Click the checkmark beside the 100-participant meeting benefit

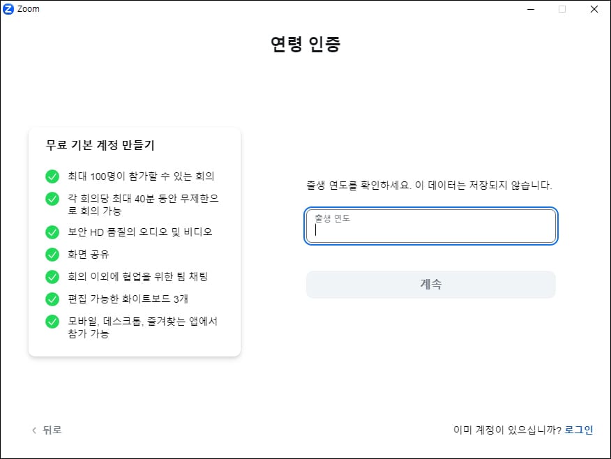tap(52, 176)
